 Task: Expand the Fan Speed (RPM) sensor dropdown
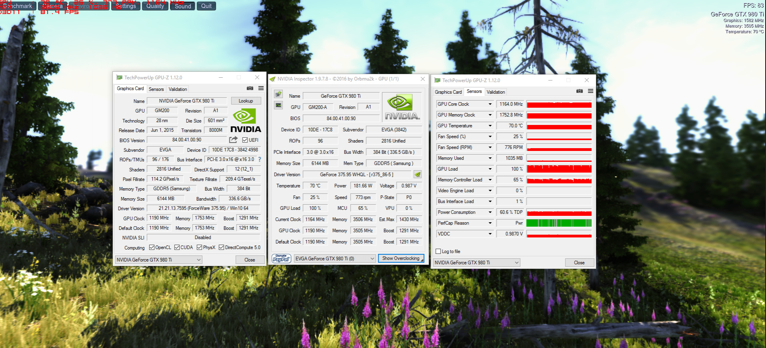[490, 147]
